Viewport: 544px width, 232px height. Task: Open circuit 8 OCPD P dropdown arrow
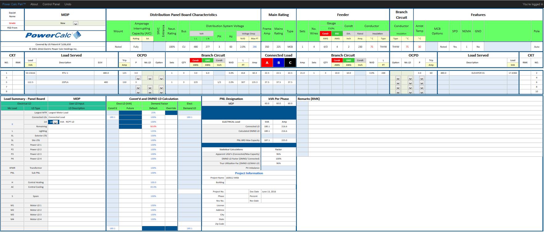pos(422,87)
